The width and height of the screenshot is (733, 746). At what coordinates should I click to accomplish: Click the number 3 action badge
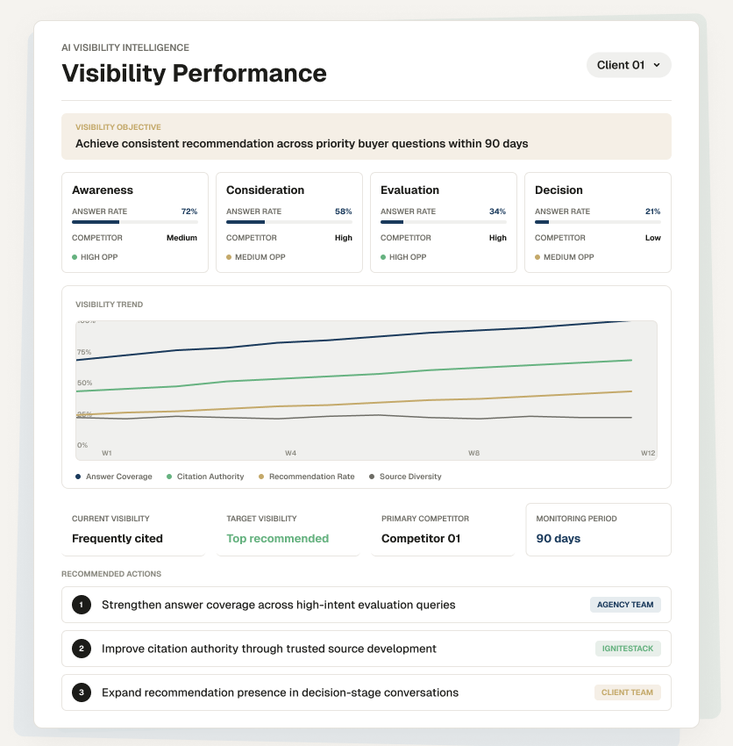click(x=82, y=692)
